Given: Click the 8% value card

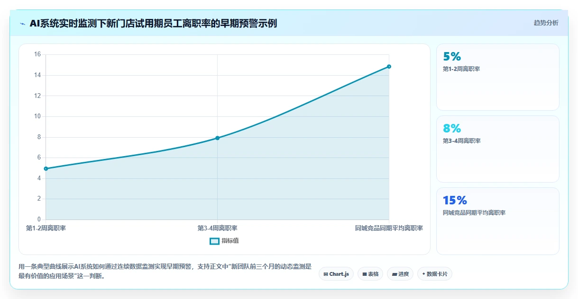Looking at the screenshot, I should coord(498,149).
